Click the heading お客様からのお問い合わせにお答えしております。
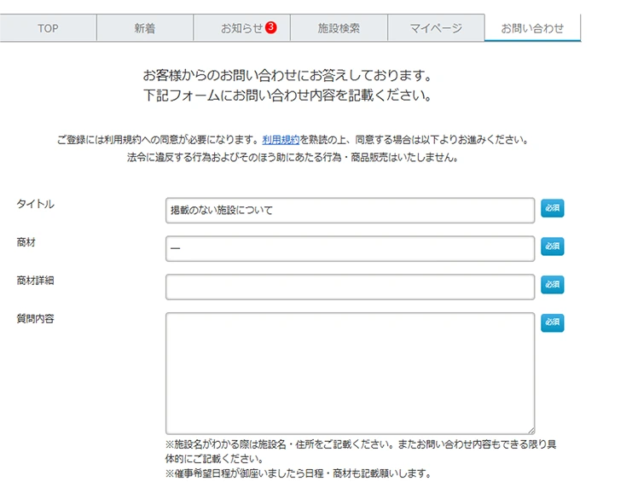This screenshot has height=493, width=638. [287, 75]
